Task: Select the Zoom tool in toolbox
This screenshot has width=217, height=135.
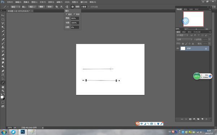Action: pyautogui.click(x=3, y=91)
